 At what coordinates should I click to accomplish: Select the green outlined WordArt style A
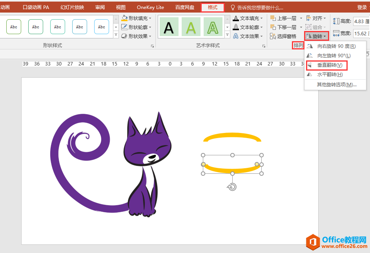coord(213,27)
